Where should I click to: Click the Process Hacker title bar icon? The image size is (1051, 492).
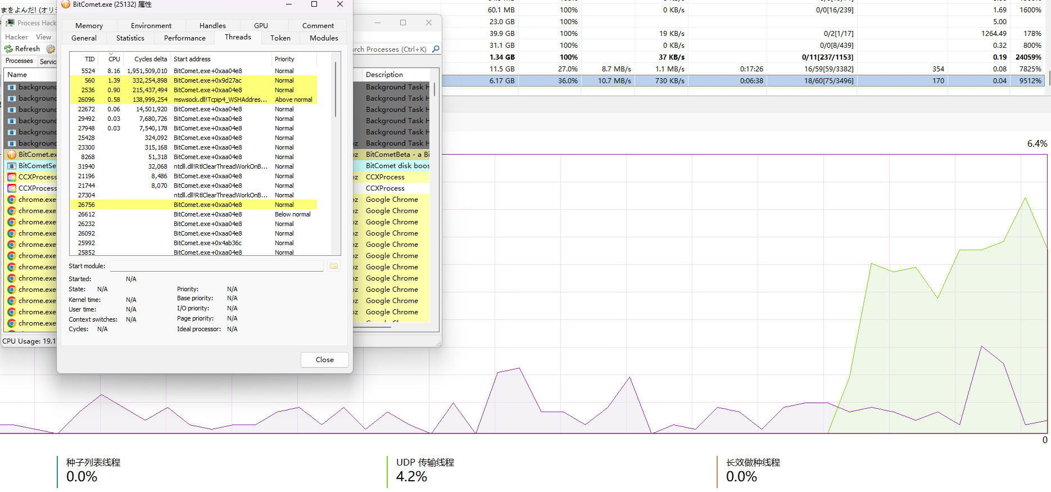[x=10, y=23]
